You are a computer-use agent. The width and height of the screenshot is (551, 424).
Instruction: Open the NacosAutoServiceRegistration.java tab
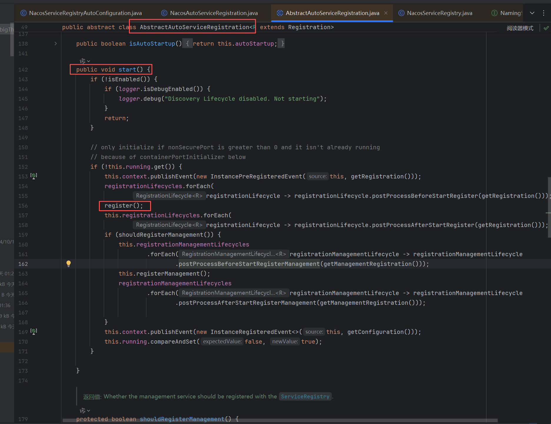click(x=214, y=13)
